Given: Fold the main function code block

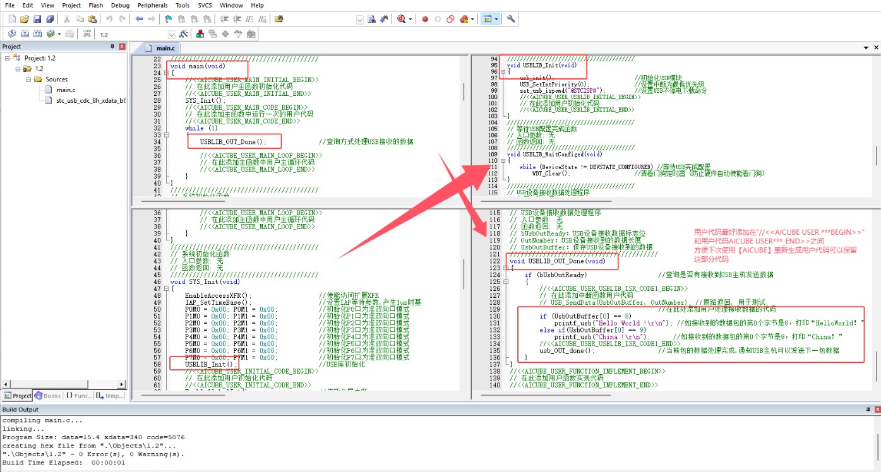Looking at the screenshot, I should pyautogui.click(x=165, y=73).
